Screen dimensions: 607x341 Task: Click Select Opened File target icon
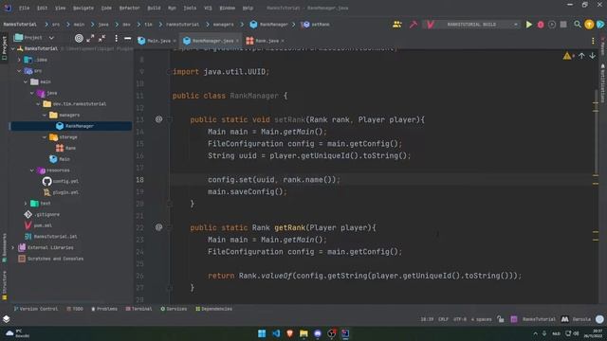tap(79, 38)
